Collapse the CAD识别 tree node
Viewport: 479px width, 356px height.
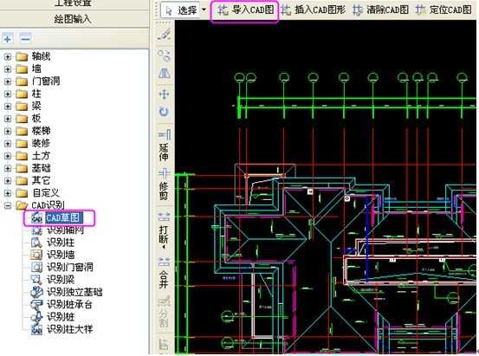(x=8, y=205)
